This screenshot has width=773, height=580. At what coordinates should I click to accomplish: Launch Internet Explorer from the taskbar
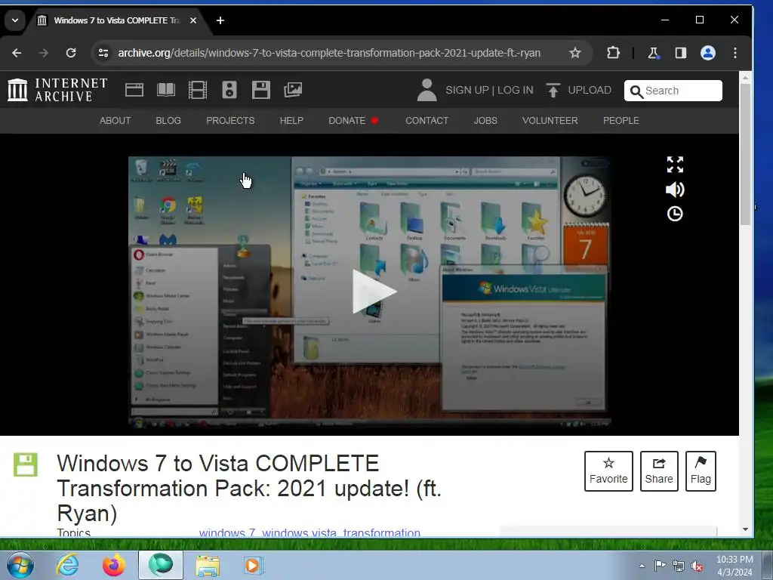(67, 565)
